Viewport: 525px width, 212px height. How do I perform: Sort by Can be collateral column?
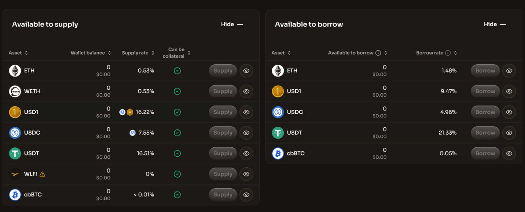point(177,53)
